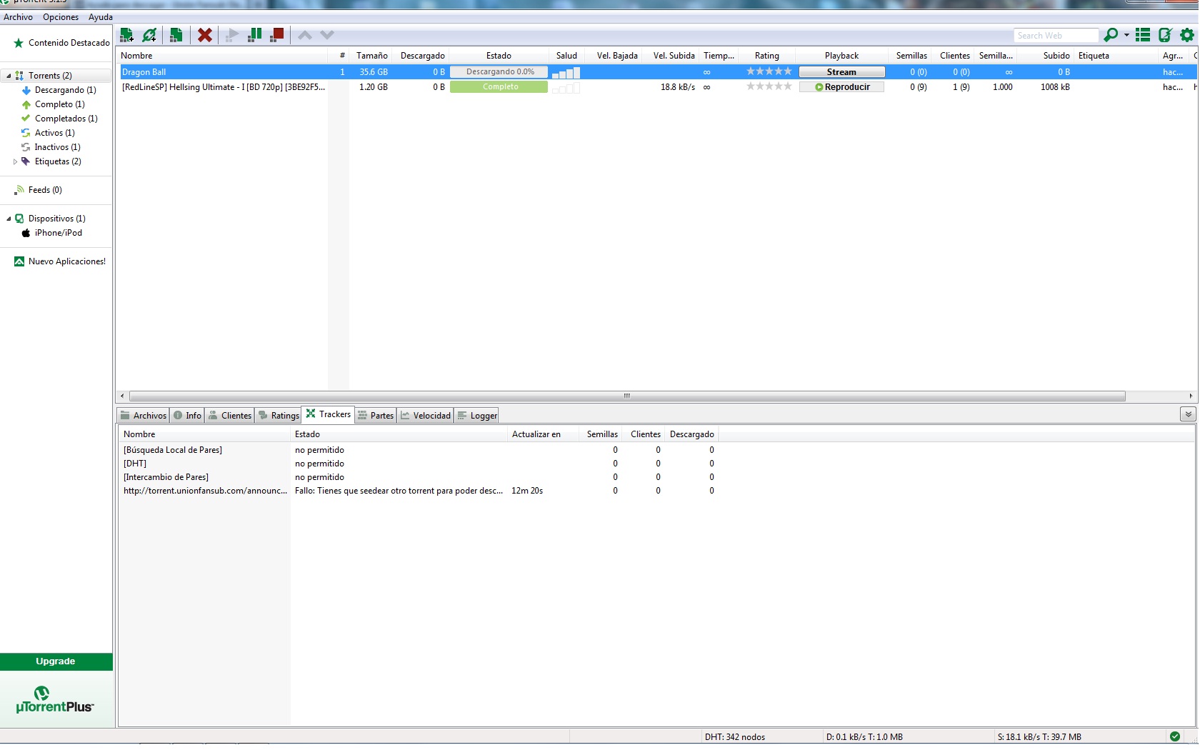Toggle the category list view icon

tap(1143, 35)
